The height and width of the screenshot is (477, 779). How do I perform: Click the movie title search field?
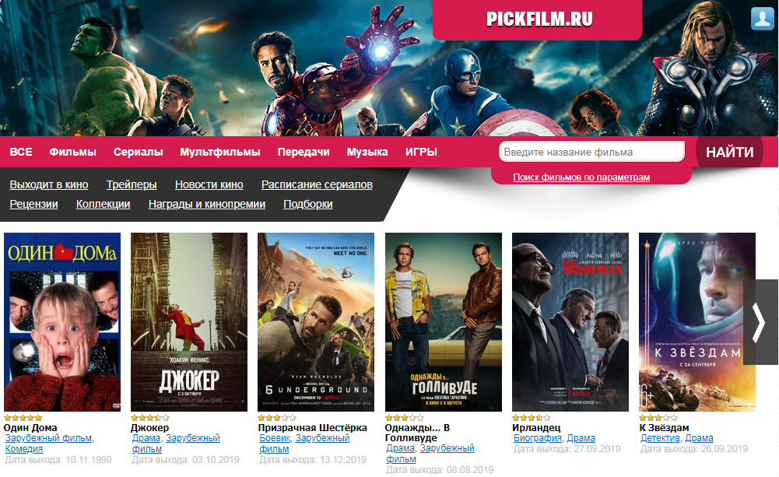591,152
